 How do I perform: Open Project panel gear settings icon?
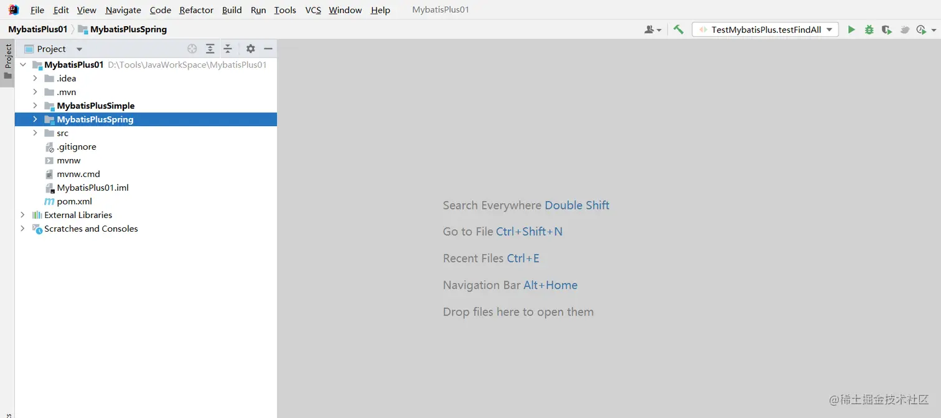pos(250,48)
